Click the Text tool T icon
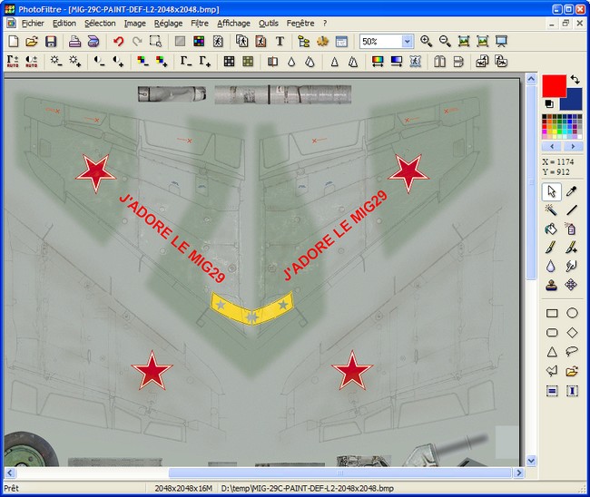 pos(280,42)
